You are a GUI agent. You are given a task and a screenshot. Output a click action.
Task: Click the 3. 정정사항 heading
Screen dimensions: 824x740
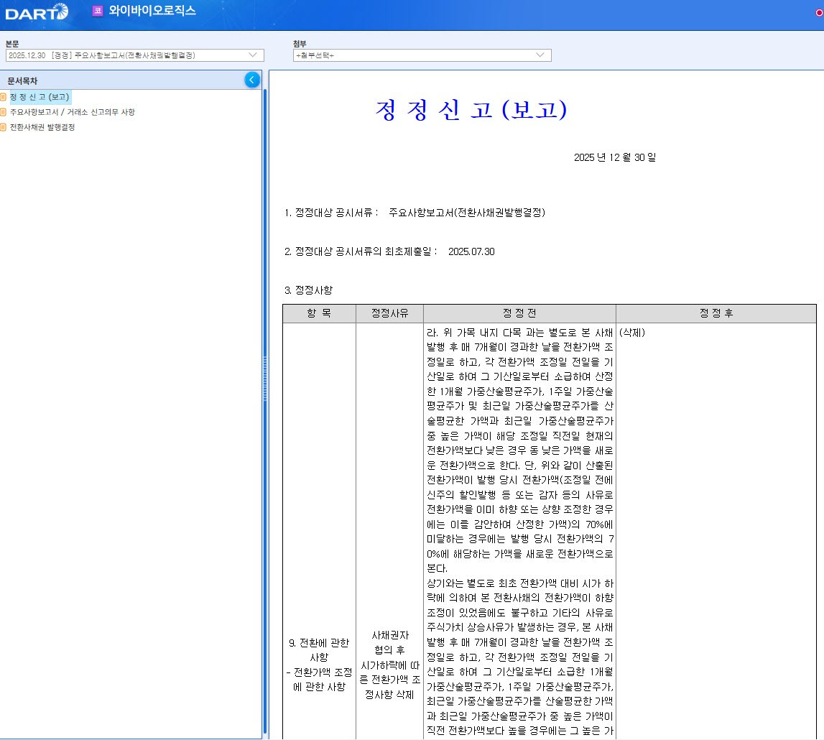[308, 290]
